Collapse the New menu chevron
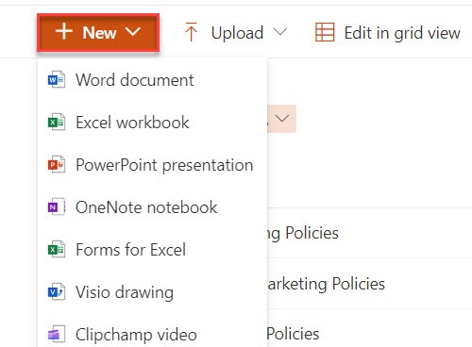472x347 pixels. pos(132,32)
